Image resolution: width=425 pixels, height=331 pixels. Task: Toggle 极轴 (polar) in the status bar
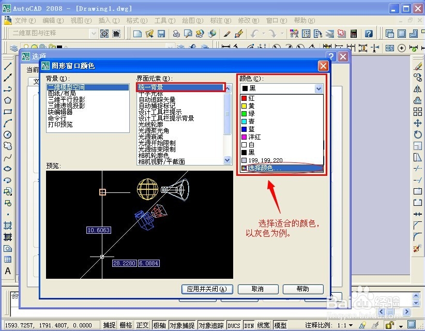[159, 325]
